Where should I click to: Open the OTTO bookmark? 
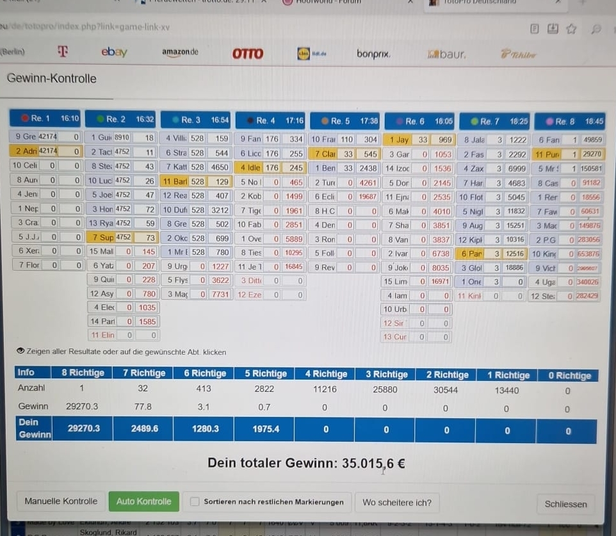(x=247, y=54)
